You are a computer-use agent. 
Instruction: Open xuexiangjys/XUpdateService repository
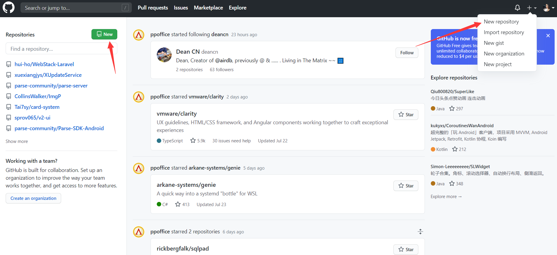point(48,75)
